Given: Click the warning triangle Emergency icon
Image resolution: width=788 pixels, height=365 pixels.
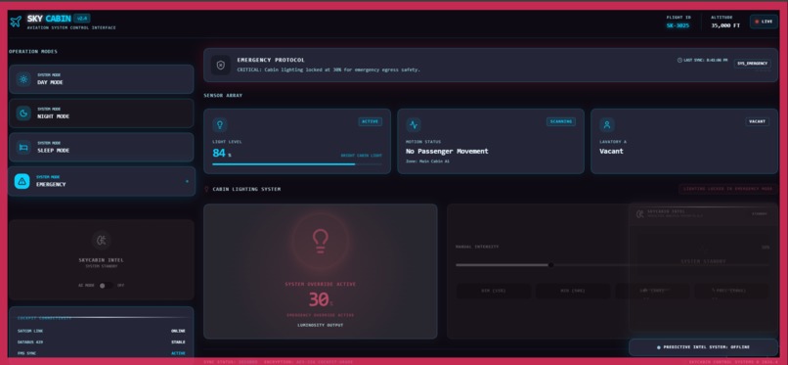Looking at the screenshot, I should coord(22,181).
